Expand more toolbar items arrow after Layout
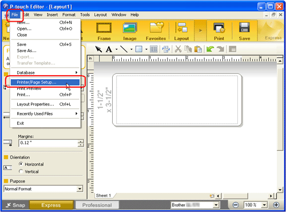Image resolution: width=286 pixels, height=212 pixels. click(x=200, y=30)
